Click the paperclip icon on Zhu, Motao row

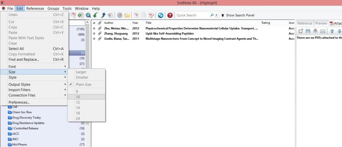point(100,28)
